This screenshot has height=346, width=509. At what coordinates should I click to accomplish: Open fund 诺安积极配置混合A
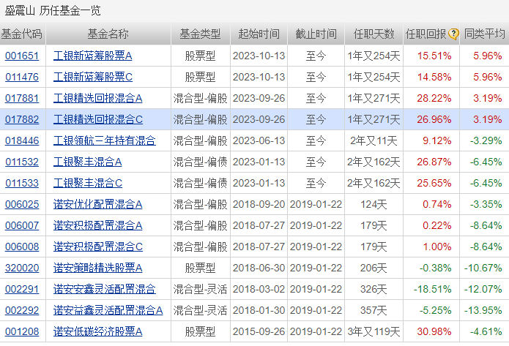coord(97,225)
